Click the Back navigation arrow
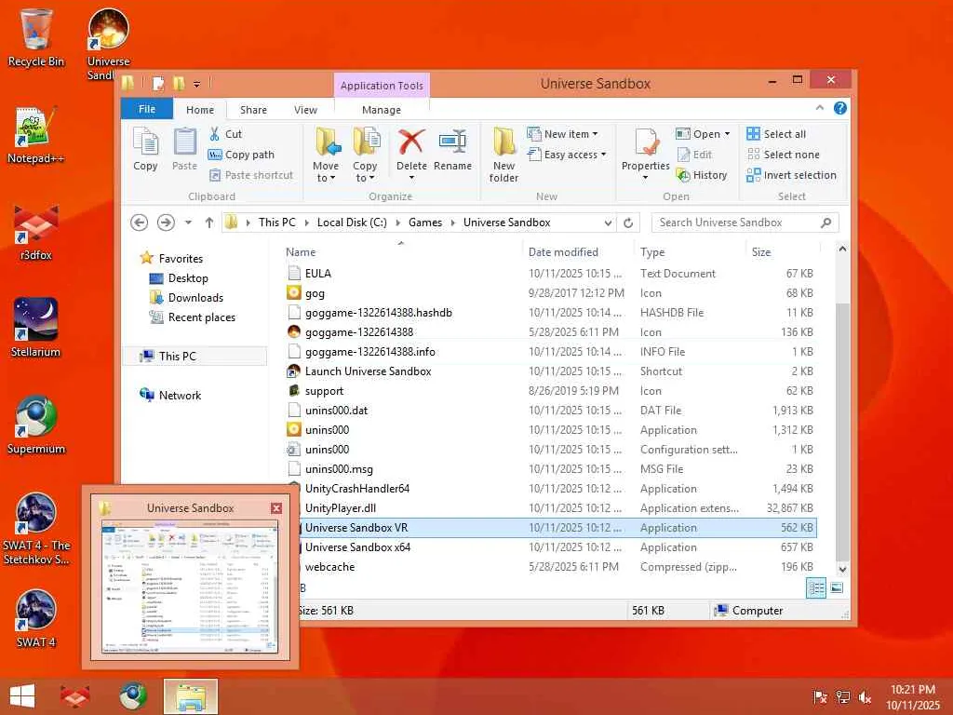 140,223
